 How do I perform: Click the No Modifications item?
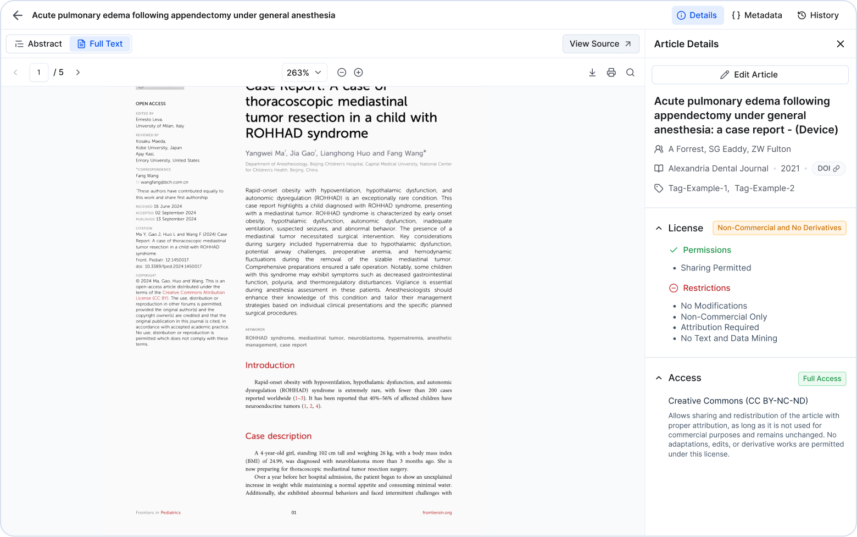(714, 306)
